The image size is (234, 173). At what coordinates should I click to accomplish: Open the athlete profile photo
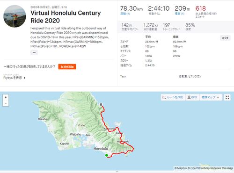coord(15,16)
